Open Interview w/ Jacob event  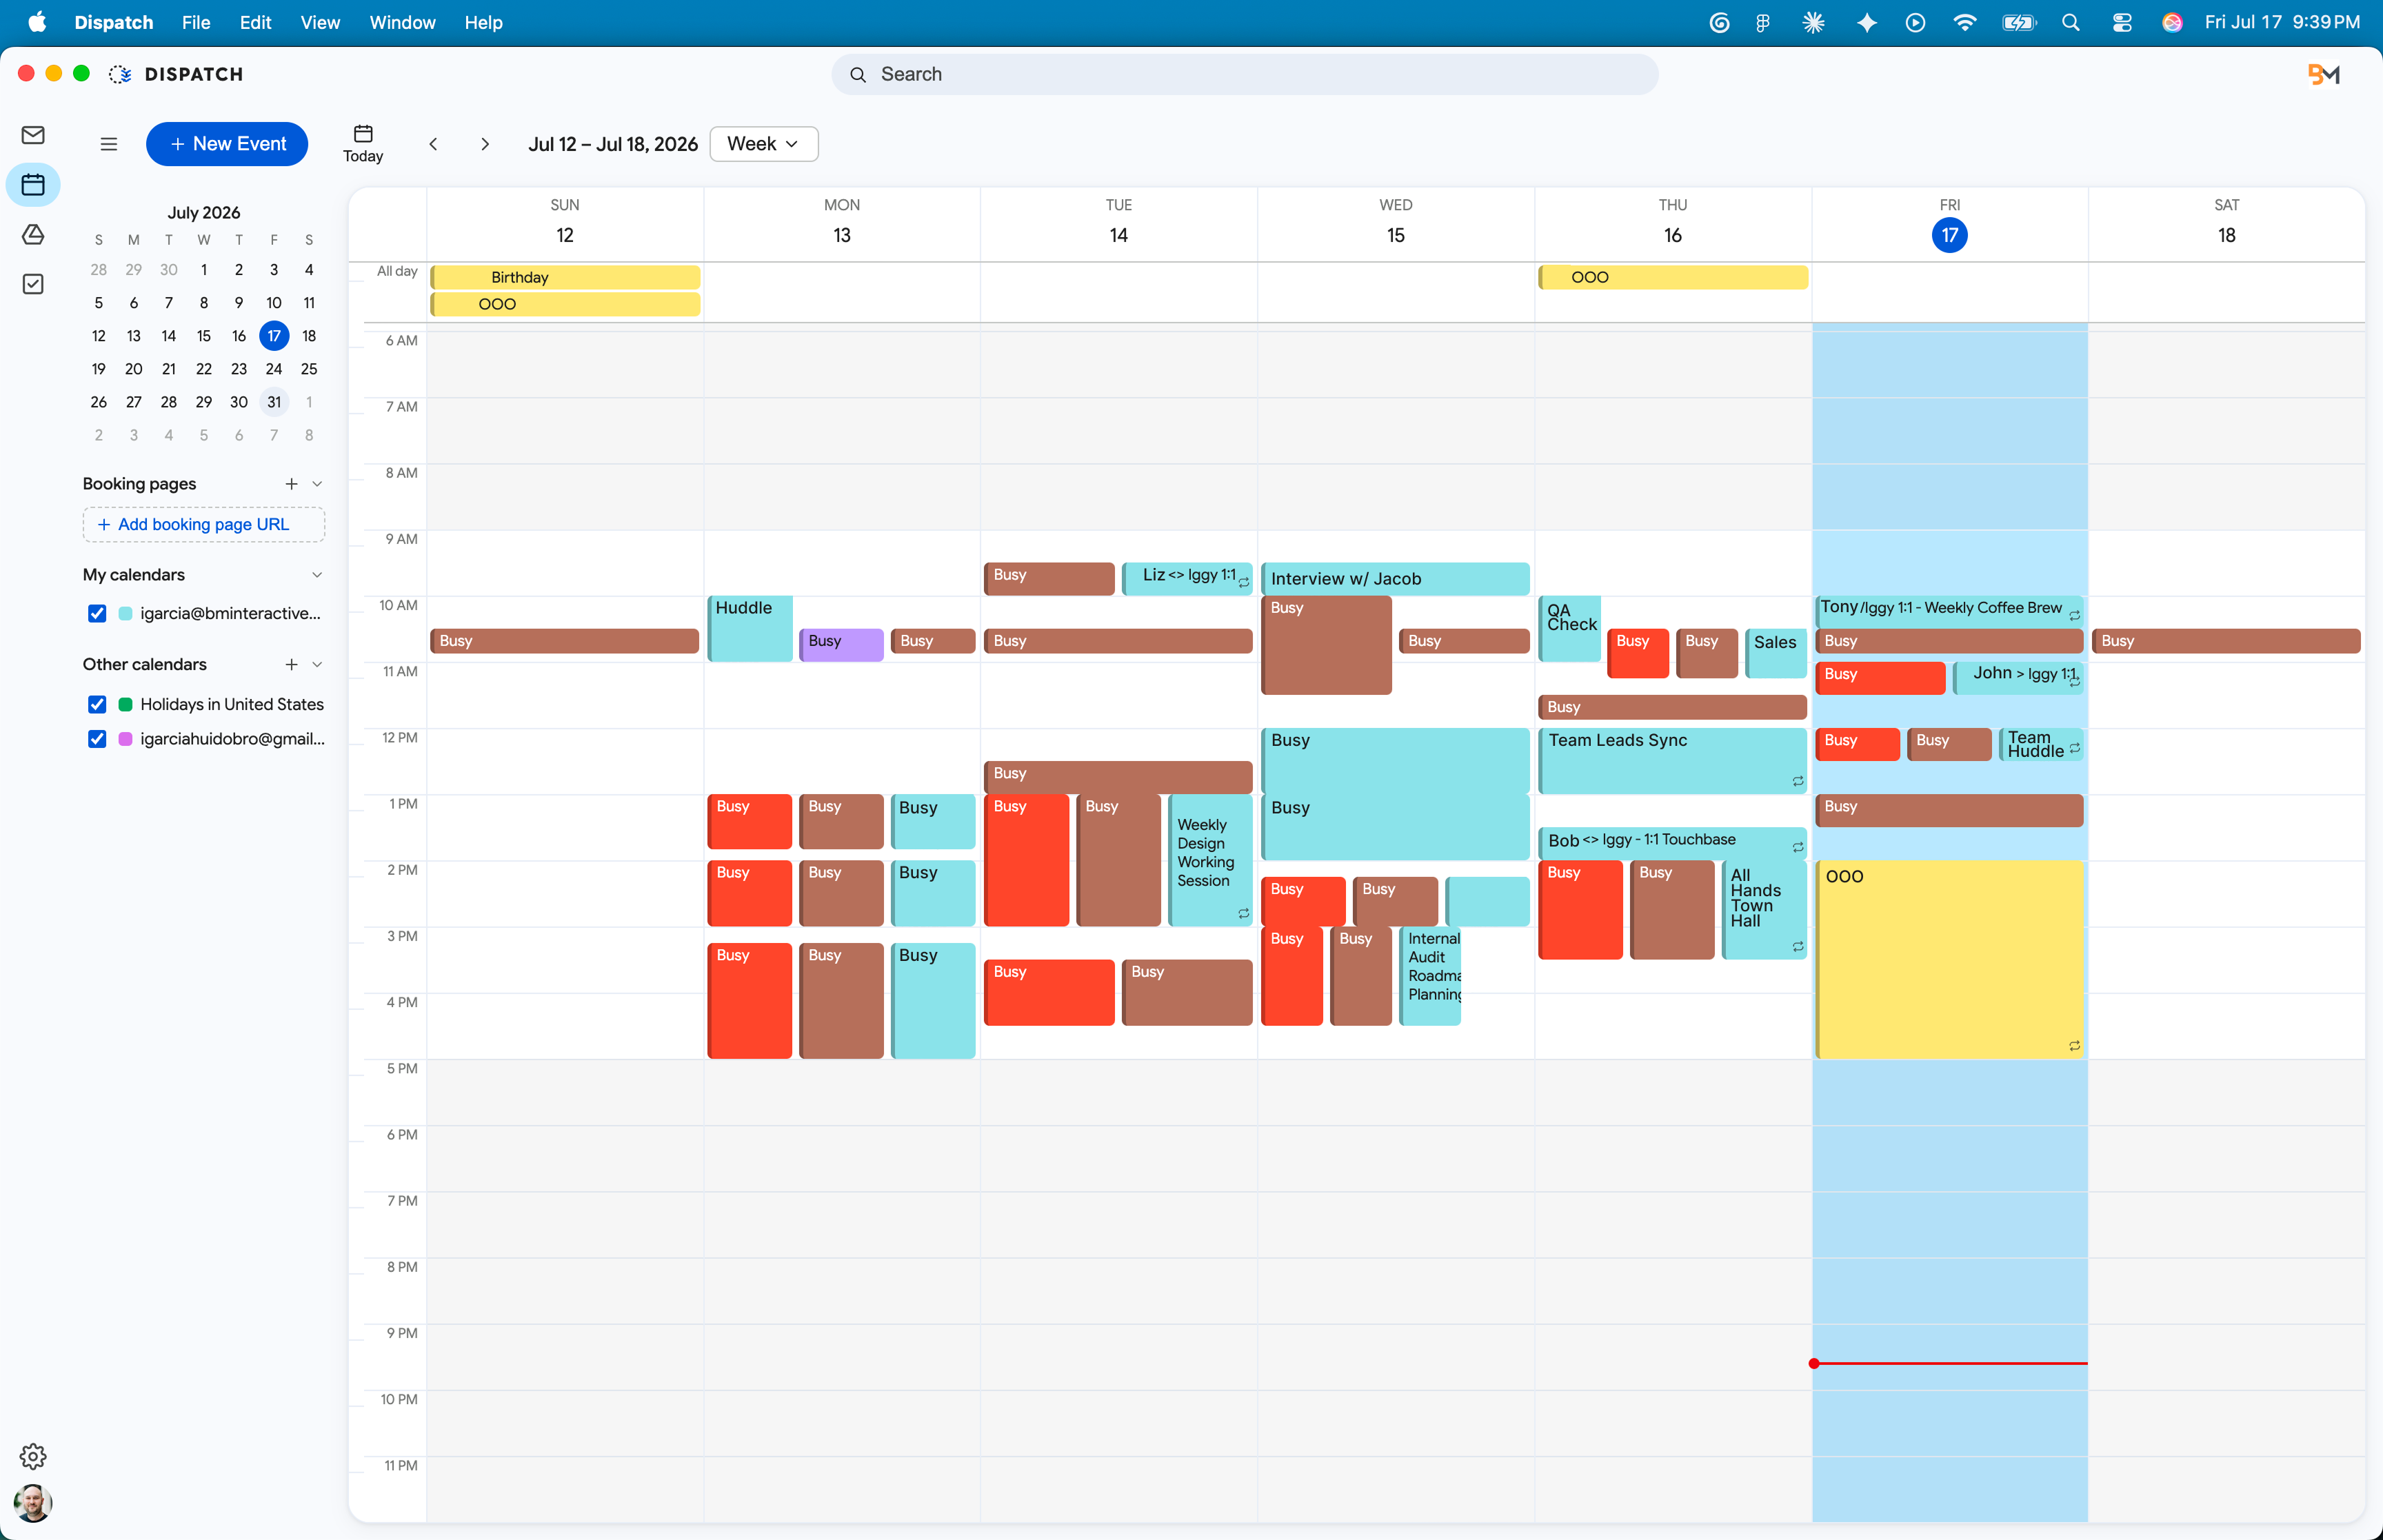point(1395,579)
